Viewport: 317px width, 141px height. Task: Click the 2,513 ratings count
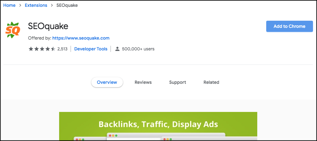click(63, 49)
